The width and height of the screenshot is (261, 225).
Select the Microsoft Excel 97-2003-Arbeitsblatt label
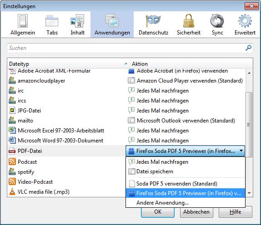click(x=61, y=131)
